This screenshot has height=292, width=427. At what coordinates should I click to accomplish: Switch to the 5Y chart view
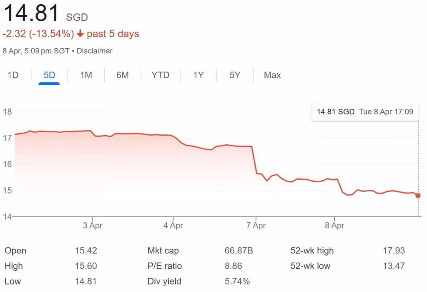point(235,75)
